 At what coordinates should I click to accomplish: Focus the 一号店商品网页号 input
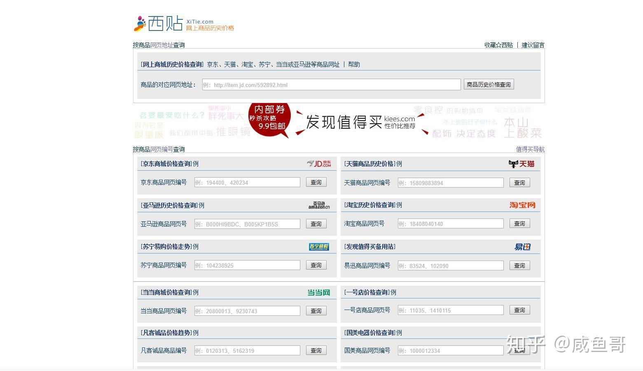click(x=451, y=310)
